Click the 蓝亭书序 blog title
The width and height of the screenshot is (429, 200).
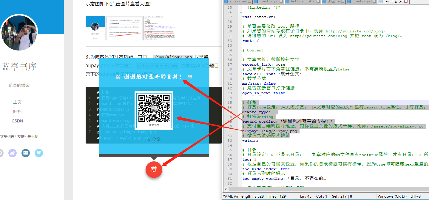[19, 67]
